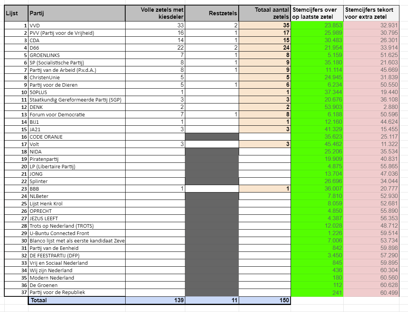This screenshot has width=408, height=312.
Task: Click the pink cell showing 11.322
Action: point(371,144)
